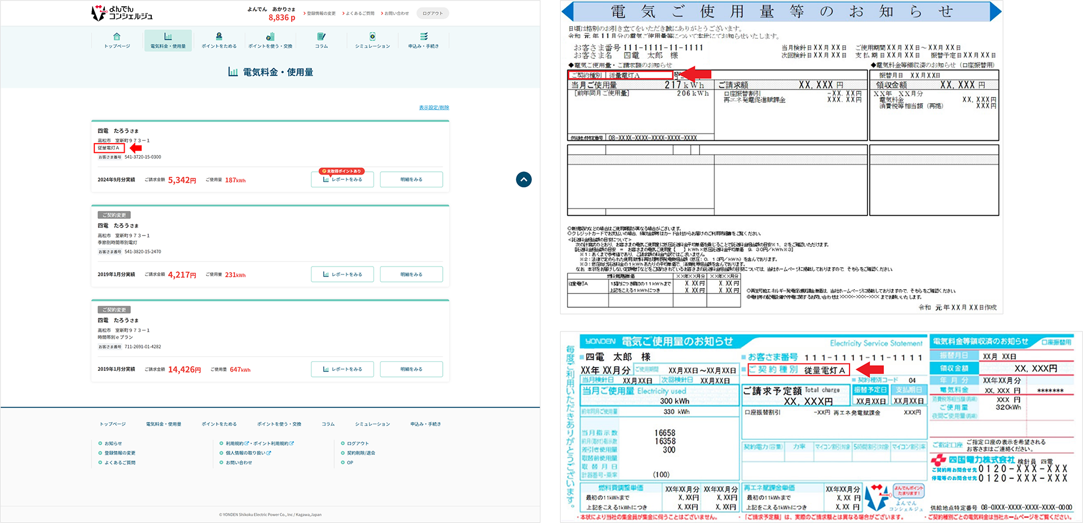This screenshot has height=523, width=1083.
Task: Open 明細をみる for the 4,217円 contract
Action: point(411,274)
